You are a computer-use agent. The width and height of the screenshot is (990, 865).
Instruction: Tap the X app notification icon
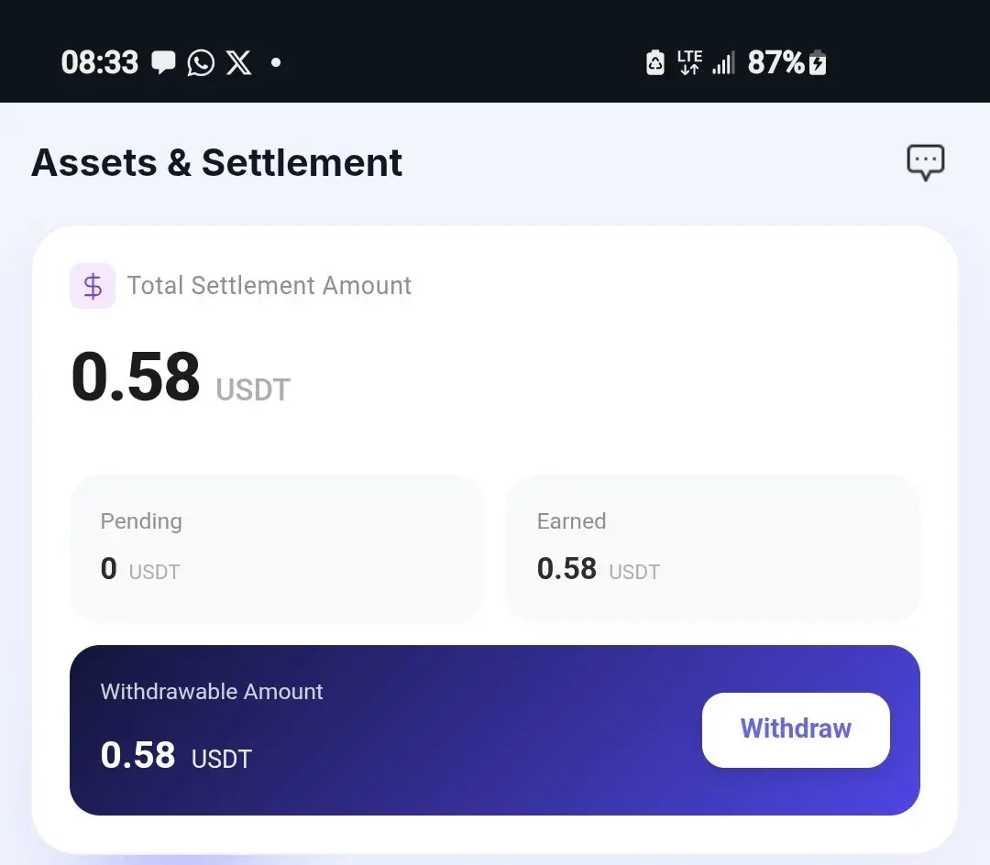pos(238,62)
